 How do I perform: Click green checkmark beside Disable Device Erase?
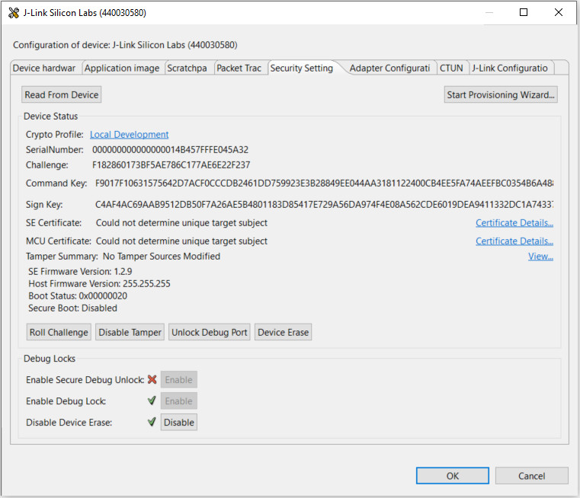(152, 422)
